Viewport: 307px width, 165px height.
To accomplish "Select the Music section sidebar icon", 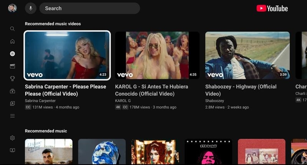I will pyautogui.click(x=12, y=54).
